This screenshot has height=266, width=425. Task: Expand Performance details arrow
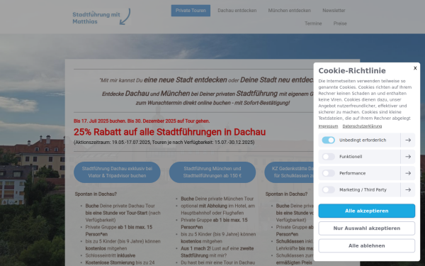pyautogui.click(x=408, y=173)
